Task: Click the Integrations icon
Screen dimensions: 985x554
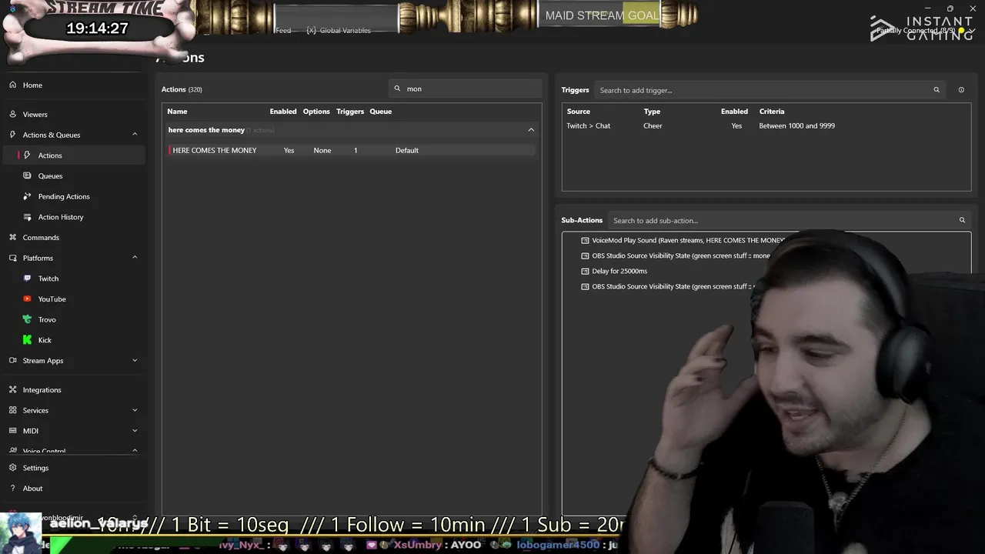Action: coord(12,390)
